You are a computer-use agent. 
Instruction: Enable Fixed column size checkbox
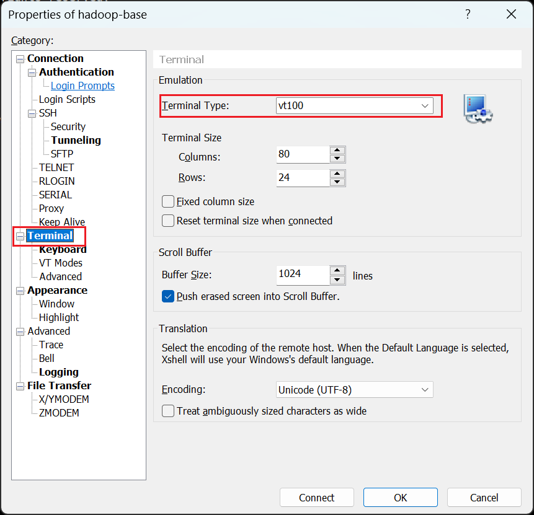[168, 201]
